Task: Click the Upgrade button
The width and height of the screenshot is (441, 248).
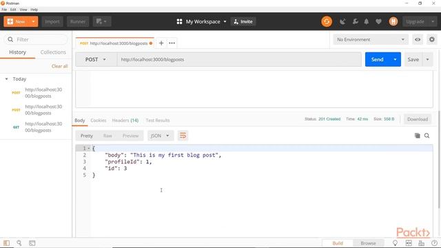Action: 415,21
